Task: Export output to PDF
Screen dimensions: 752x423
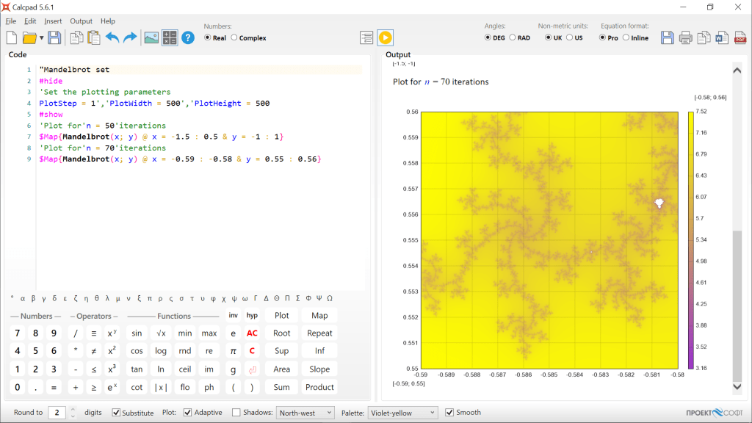Action: click(x=740, y=37)
